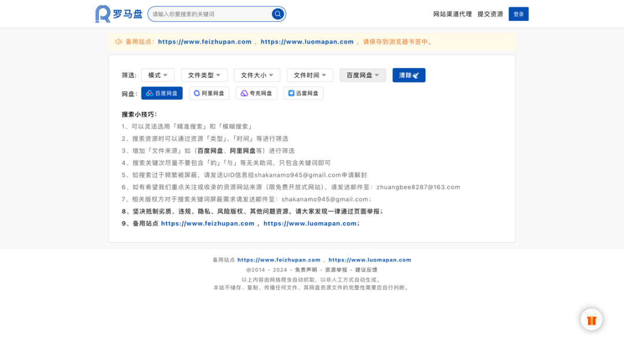Screen dimensions: 624x352
Task: Click the 请保存到浏览器书签中 banner text
Action: pyautogui.click(x=398, y=42)
